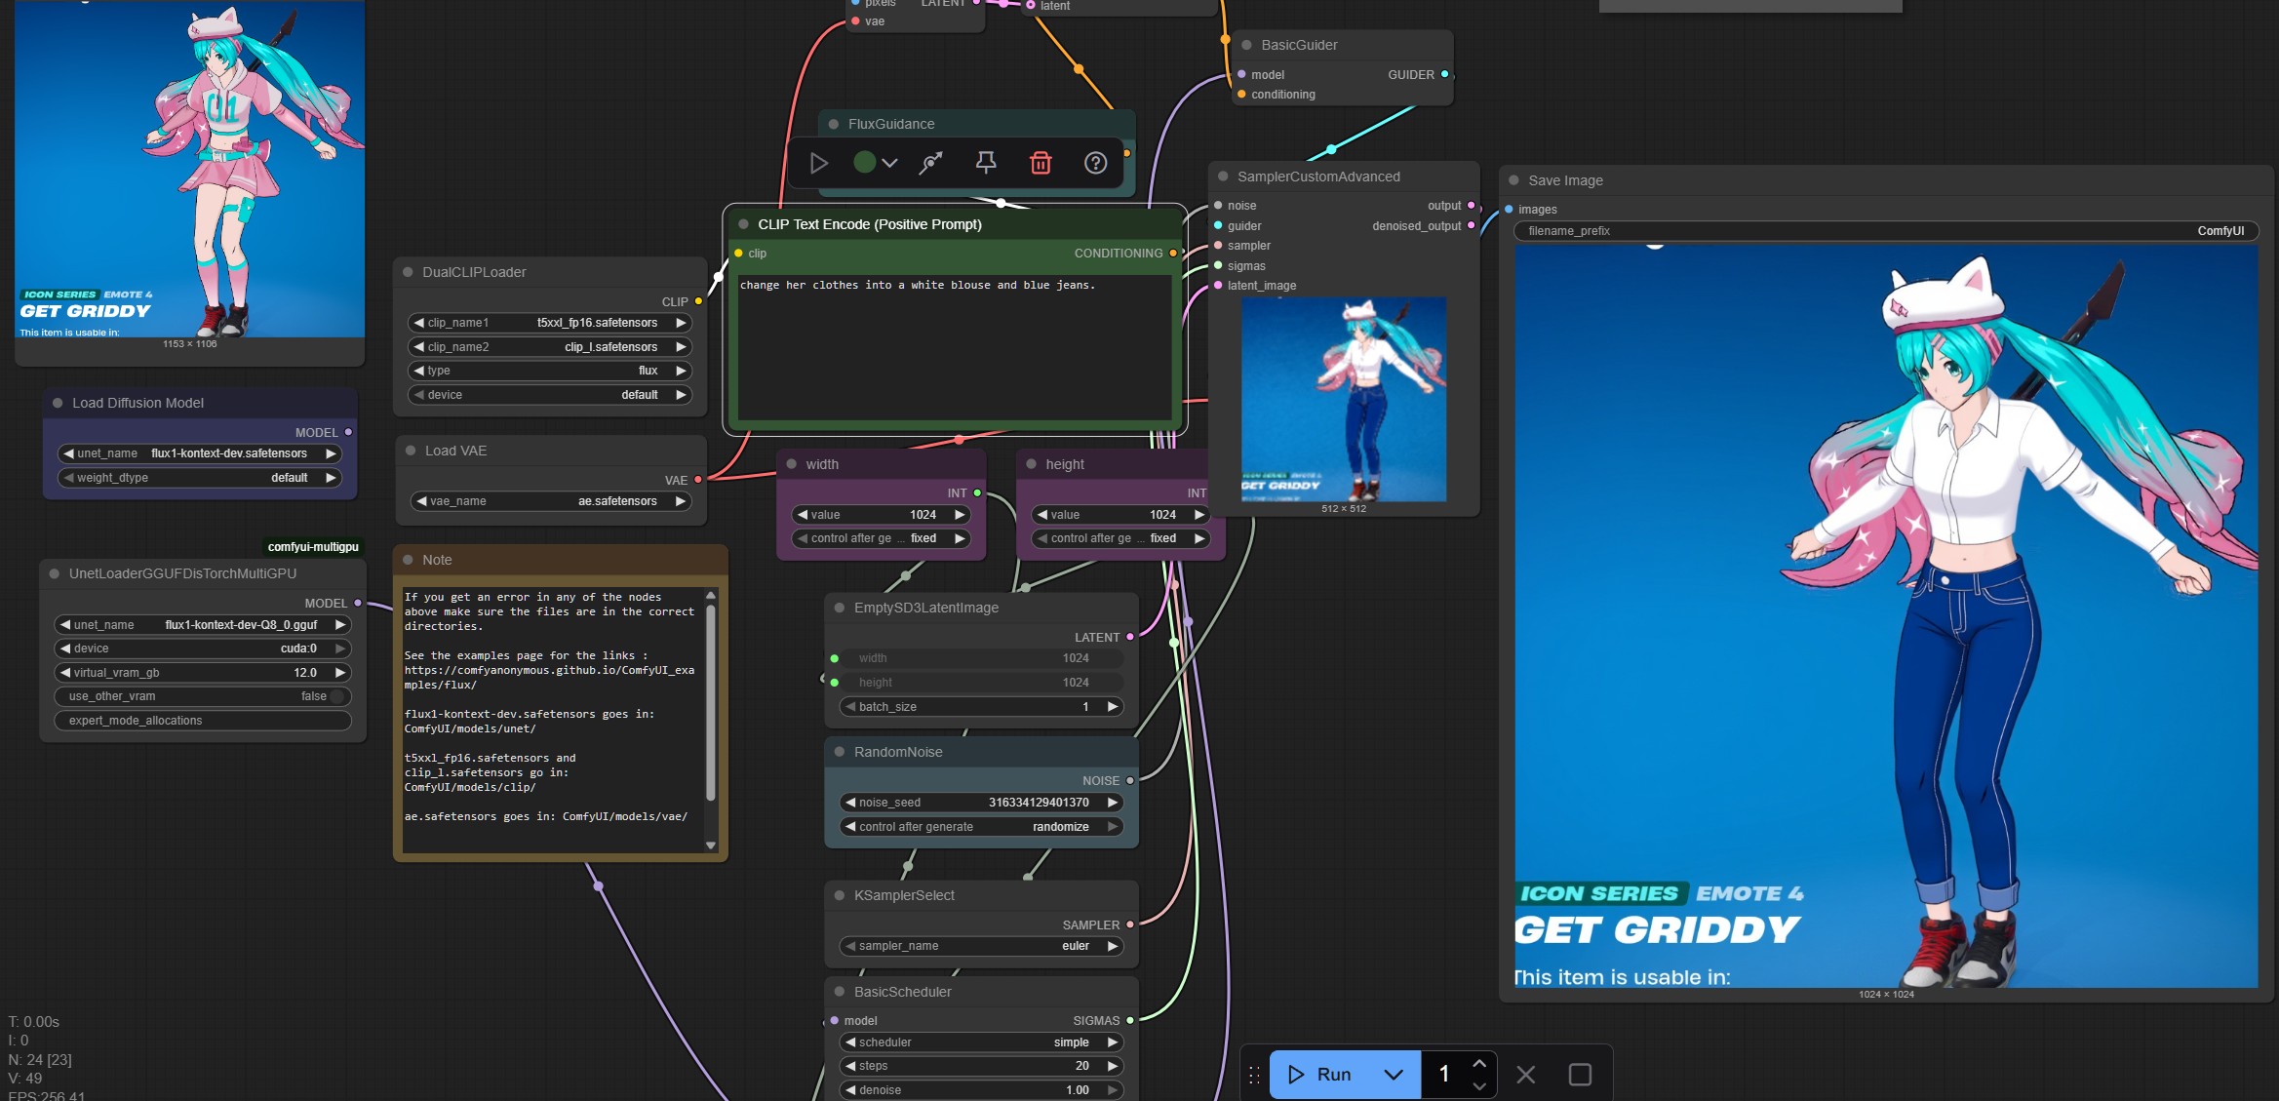Collapse the KSamplerSelect node
The width and height of the screenshot is (2279, 1101).
[840, 895]
